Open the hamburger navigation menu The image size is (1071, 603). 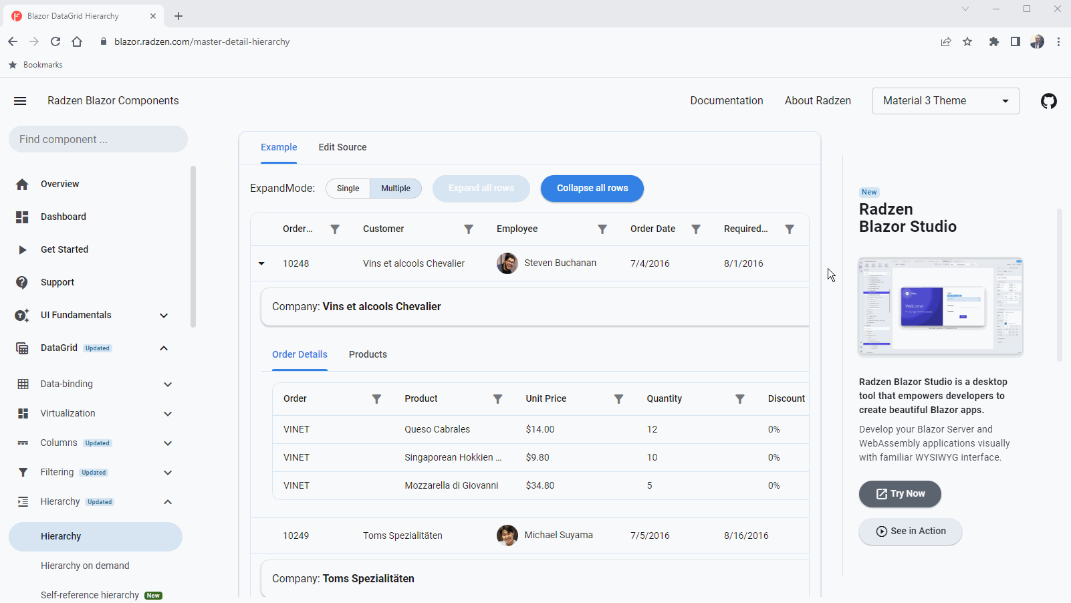point(20,101)
